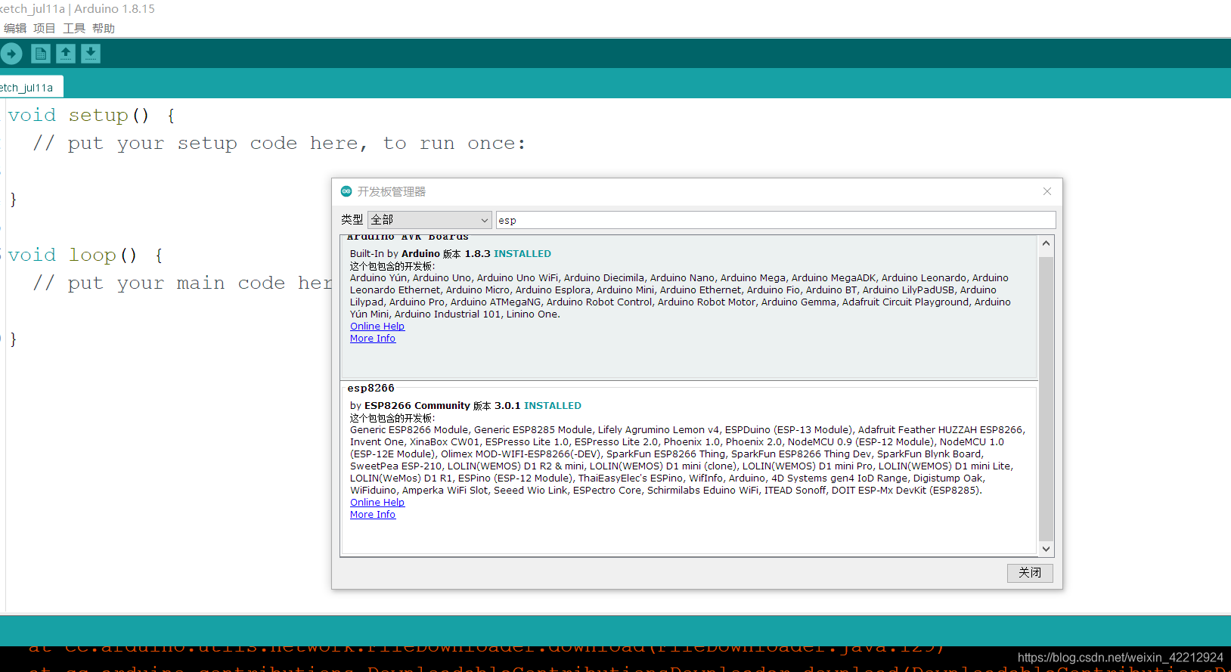Click the New sketch toolbar icon
This screenshot has height=672, width=1231.
point(41,54)
